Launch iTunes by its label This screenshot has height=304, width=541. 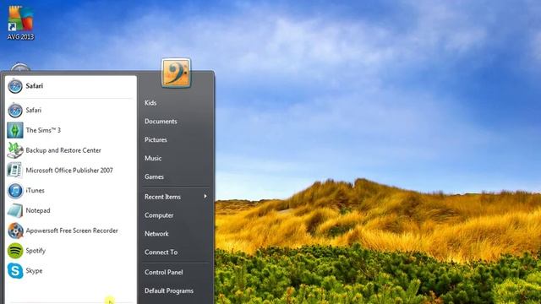click(x=35, y=191)
